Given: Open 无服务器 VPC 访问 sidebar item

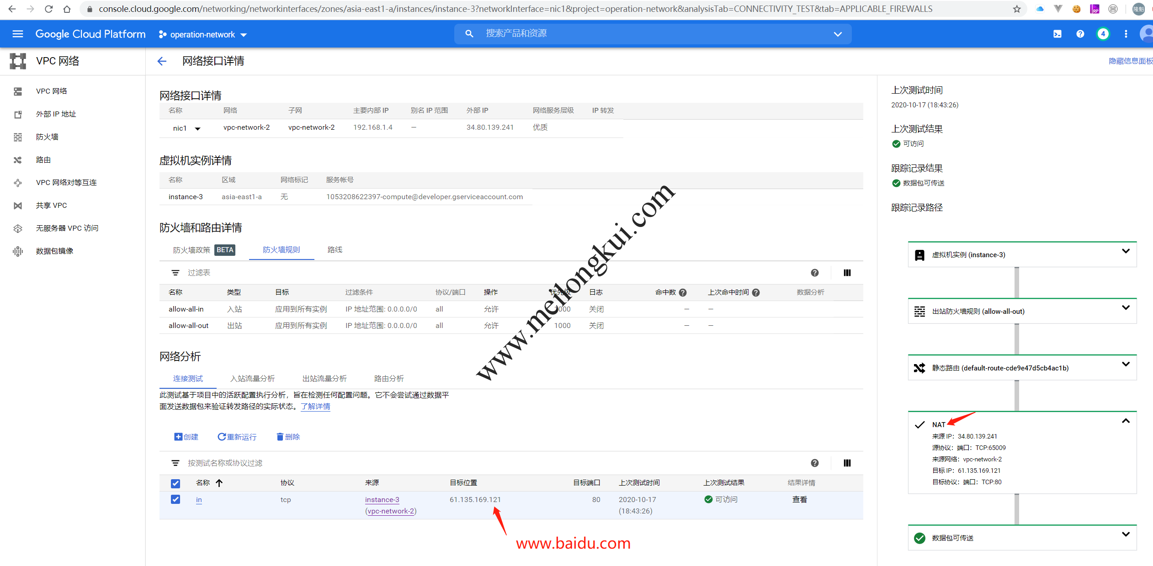Looking at the screenshot, I should (x=67, y=228).
